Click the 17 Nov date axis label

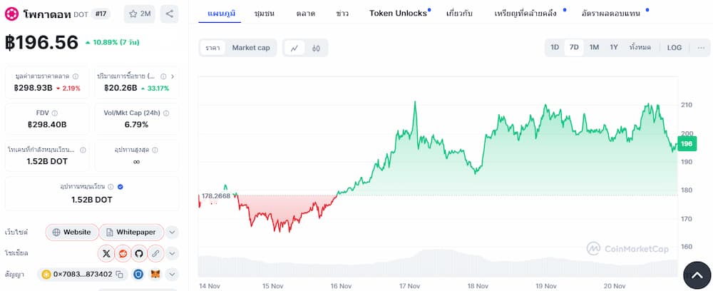coord(409,286)
